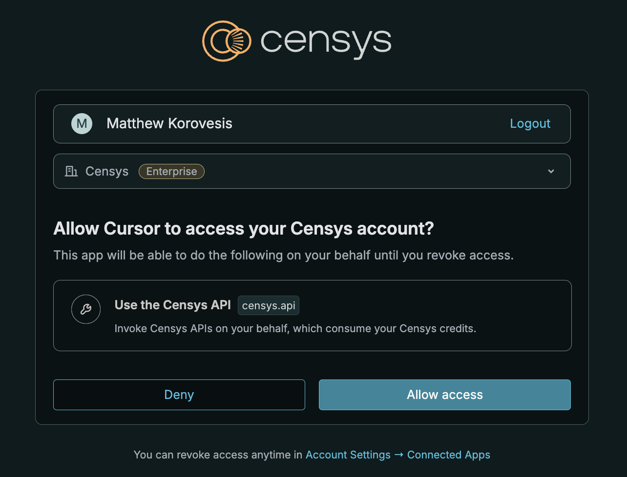Image resolution: width=627 pixels, height=477 pixels.
Task: Click the orange Censys circular logo icon
Action: pos(227,41)
